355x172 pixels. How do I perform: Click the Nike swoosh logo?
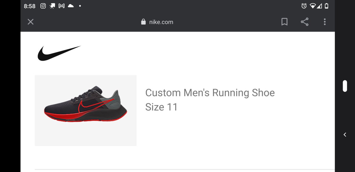pyautogui.click(x=59, y=53)
